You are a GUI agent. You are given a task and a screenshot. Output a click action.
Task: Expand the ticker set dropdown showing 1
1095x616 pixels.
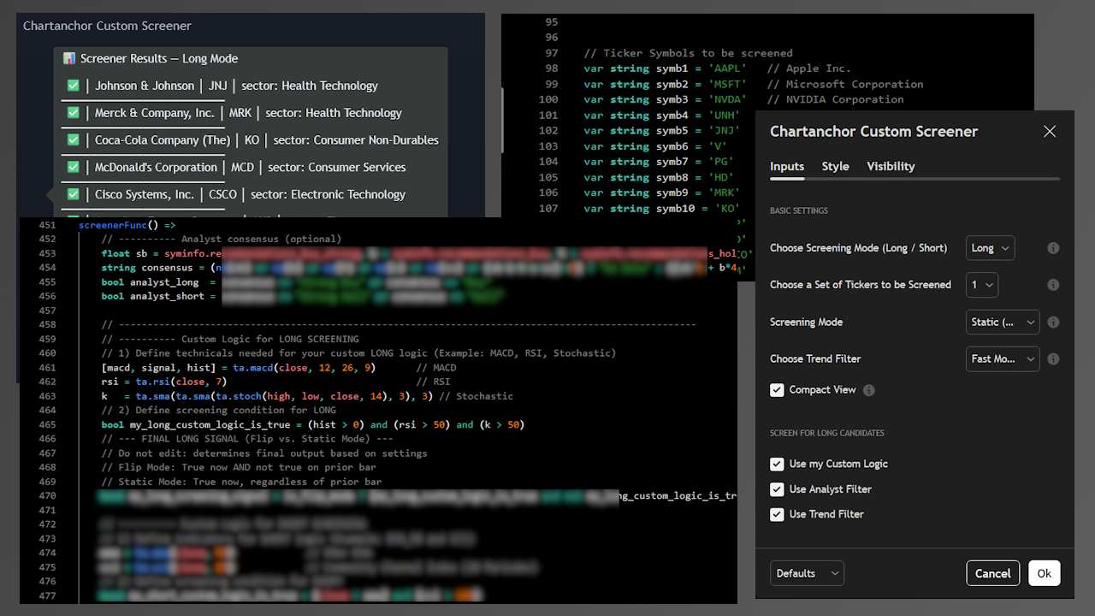click(x=982, y=285)
